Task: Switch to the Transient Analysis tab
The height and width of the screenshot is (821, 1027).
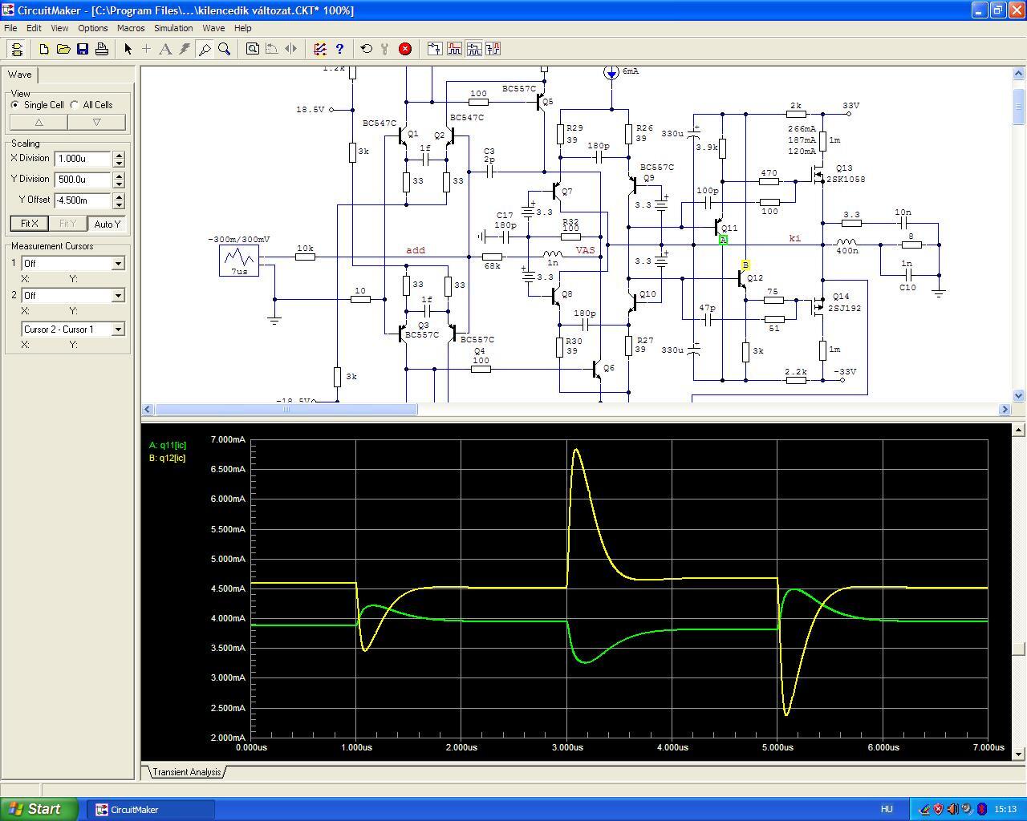Action: tap(186, 772)
